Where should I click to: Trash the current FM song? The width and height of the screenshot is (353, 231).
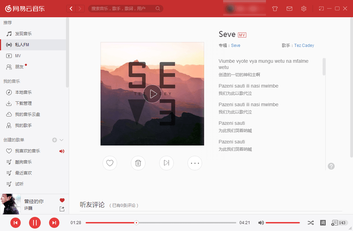138,163
